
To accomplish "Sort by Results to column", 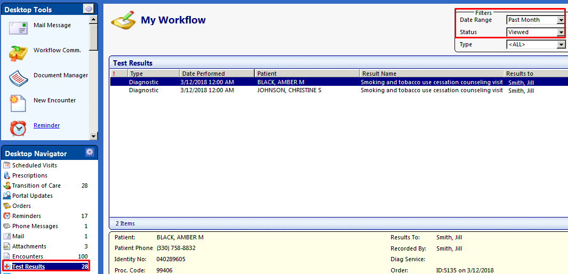I will pos(536,74).
